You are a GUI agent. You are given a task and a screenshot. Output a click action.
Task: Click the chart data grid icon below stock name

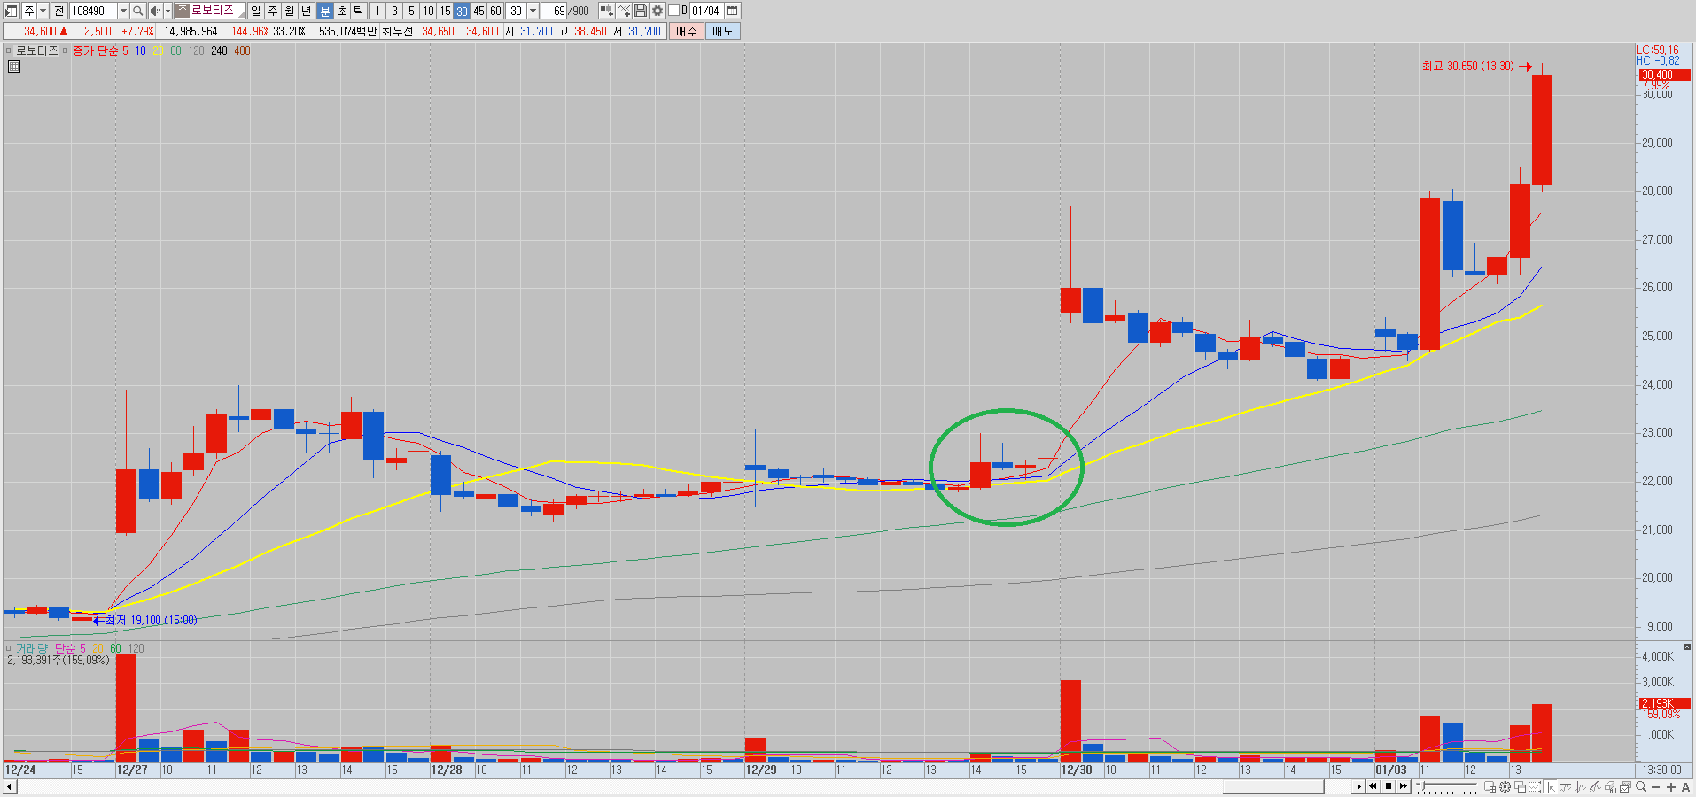point(14,66)
